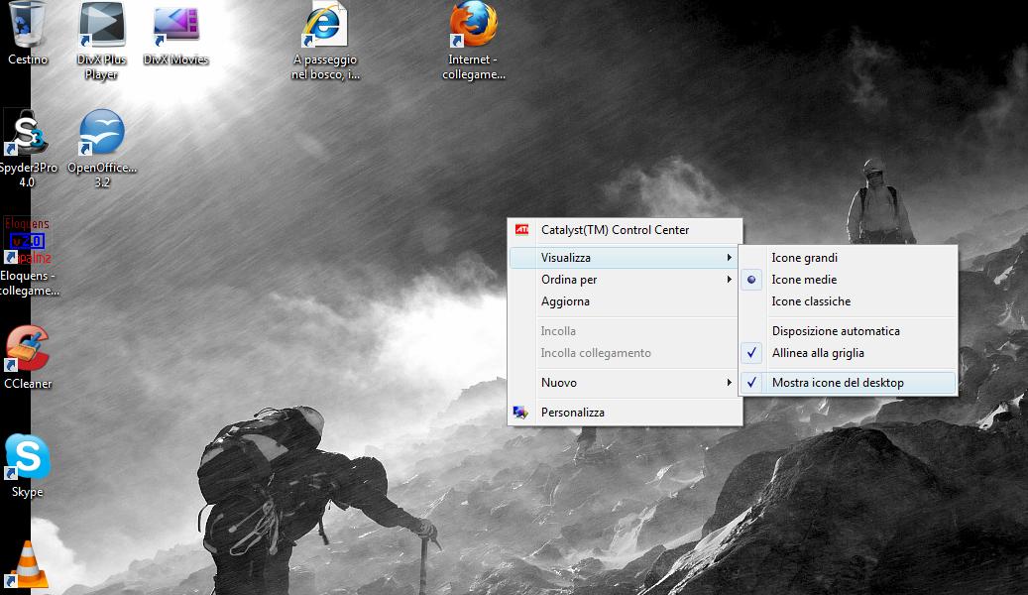Select the Spyder3Pro 4.0 desktop icon
This screenshot has width=1028, height=595.
[26, 136]
